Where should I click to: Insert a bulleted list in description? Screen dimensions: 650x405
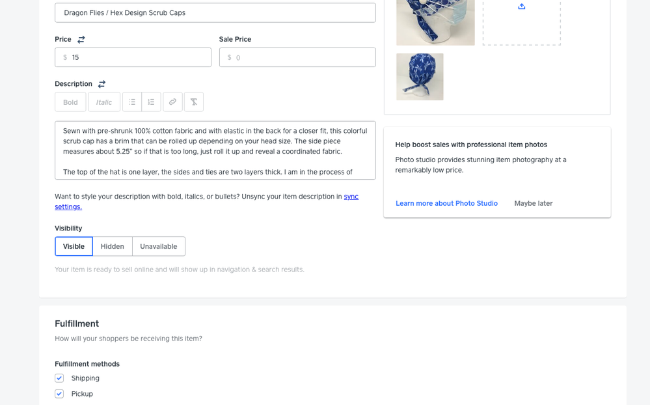132,102
